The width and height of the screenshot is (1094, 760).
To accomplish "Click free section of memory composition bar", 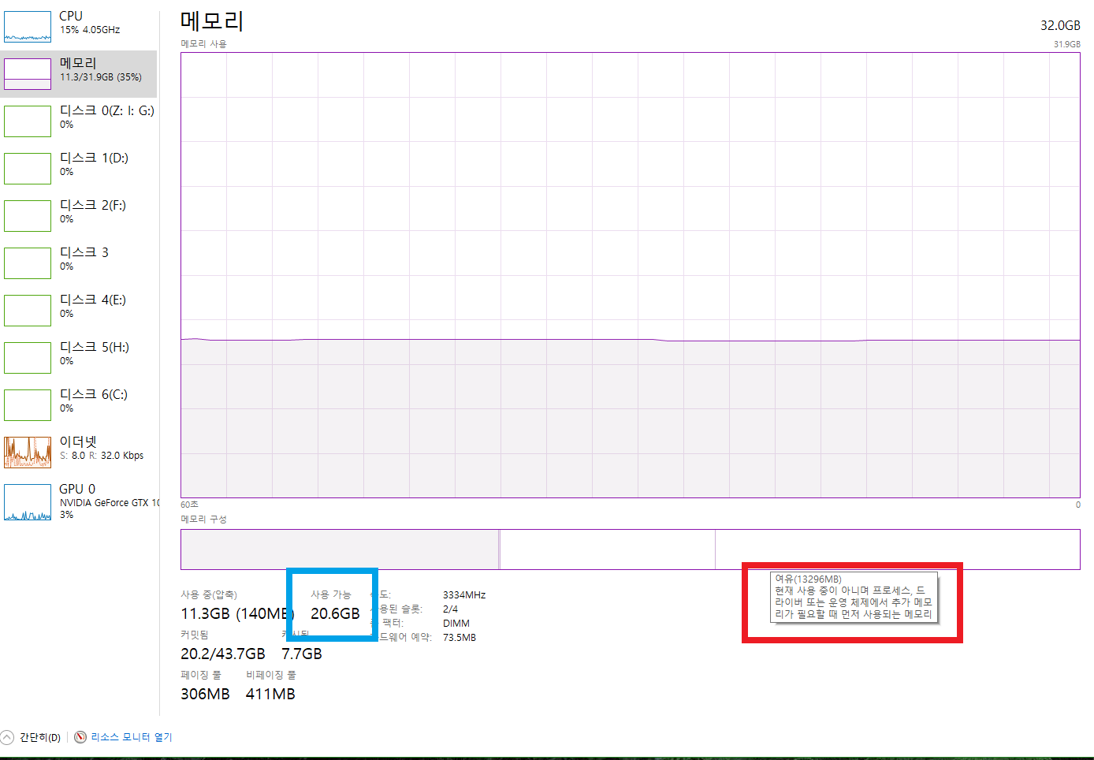I will 897,549.
